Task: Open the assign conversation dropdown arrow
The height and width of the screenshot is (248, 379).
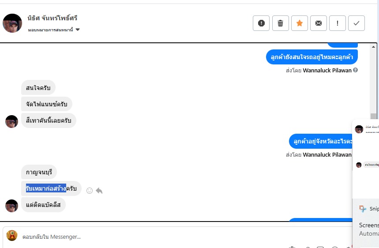Action: click(x=78, y=30)
